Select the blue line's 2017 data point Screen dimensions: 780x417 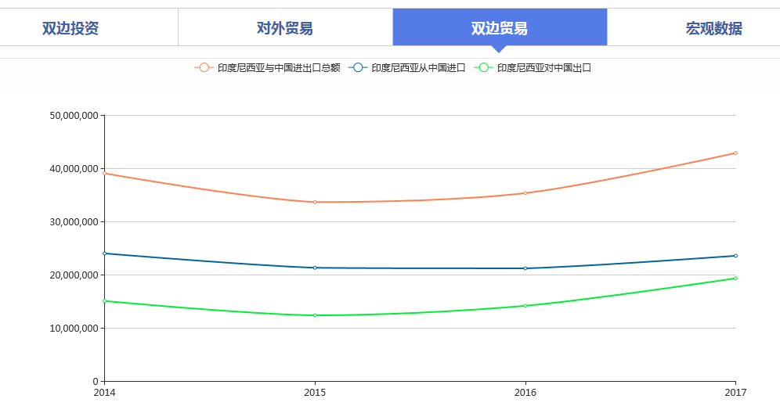pyautogui.click(x=735, y=256)
